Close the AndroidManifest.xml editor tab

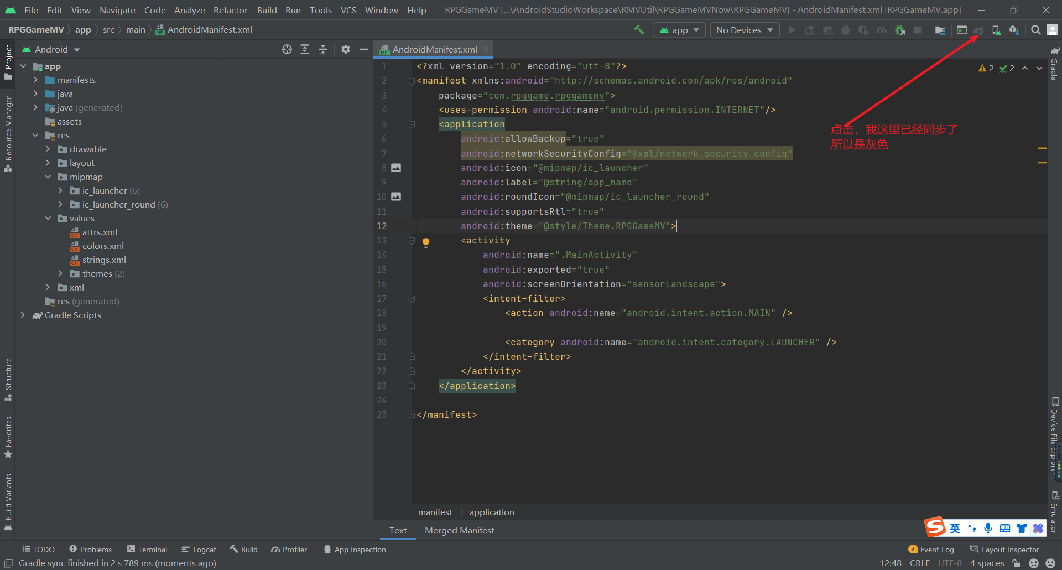(x=486, y=49)
